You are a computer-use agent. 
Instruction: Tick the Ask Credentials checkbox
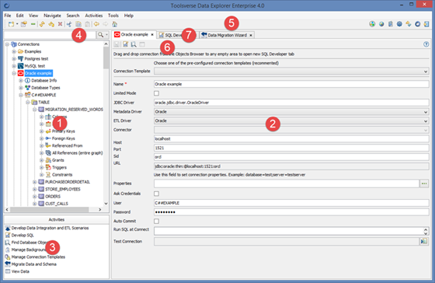(x=156, y=194)
